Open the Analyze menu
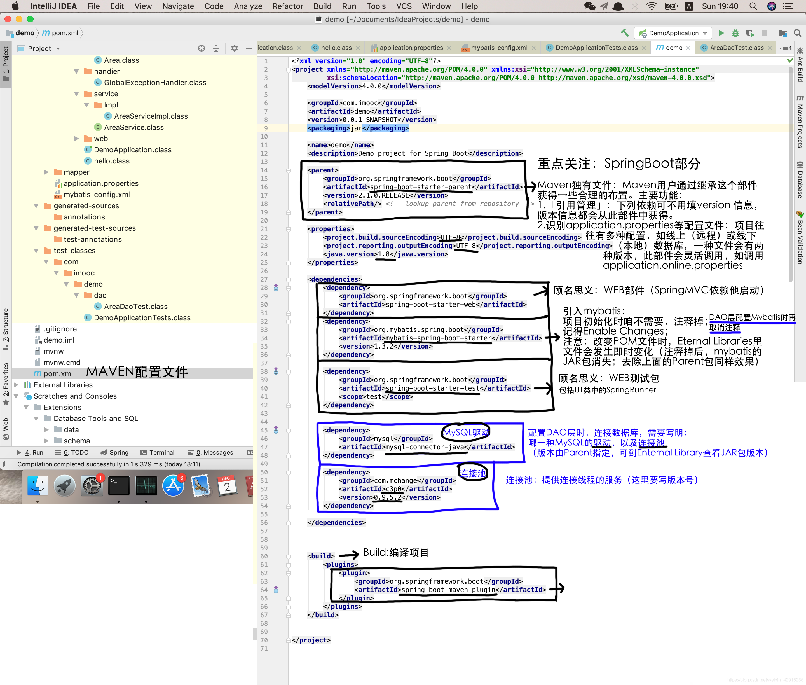This screenshot has width=806, height=685. 248,6
